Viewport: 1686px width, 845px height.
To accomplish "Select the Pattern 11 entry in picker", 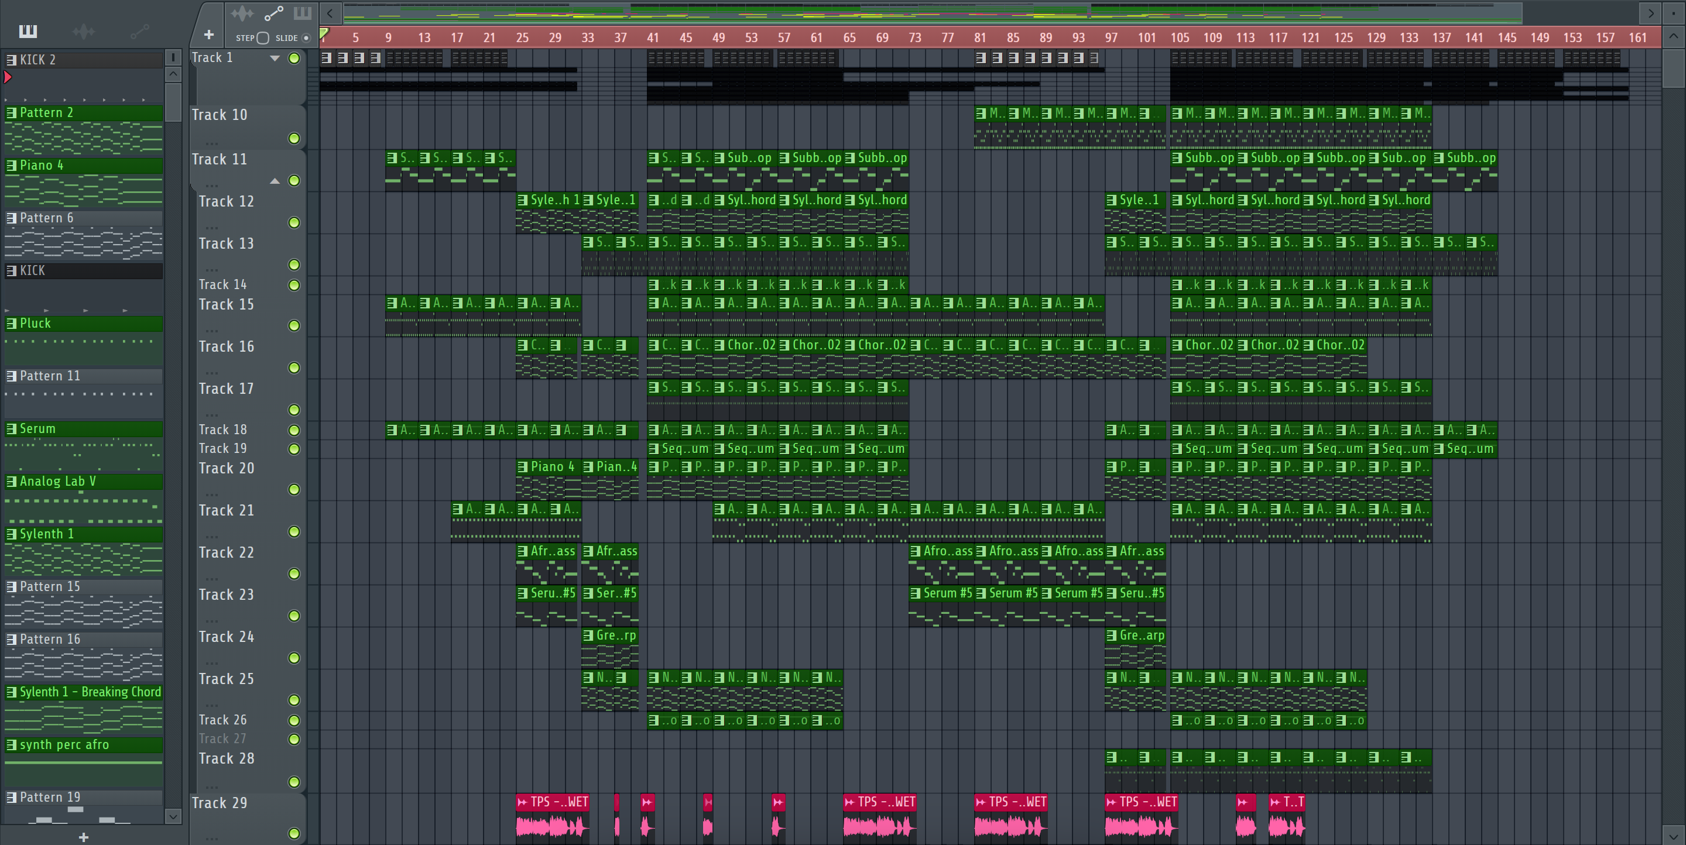I will tap(84, 376).
